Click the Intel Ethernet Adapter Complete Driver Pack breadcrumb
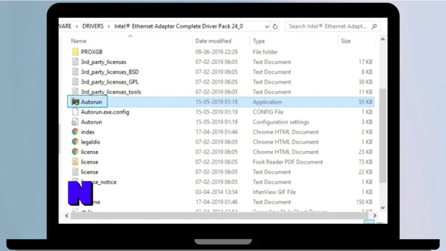 [179, 26]
